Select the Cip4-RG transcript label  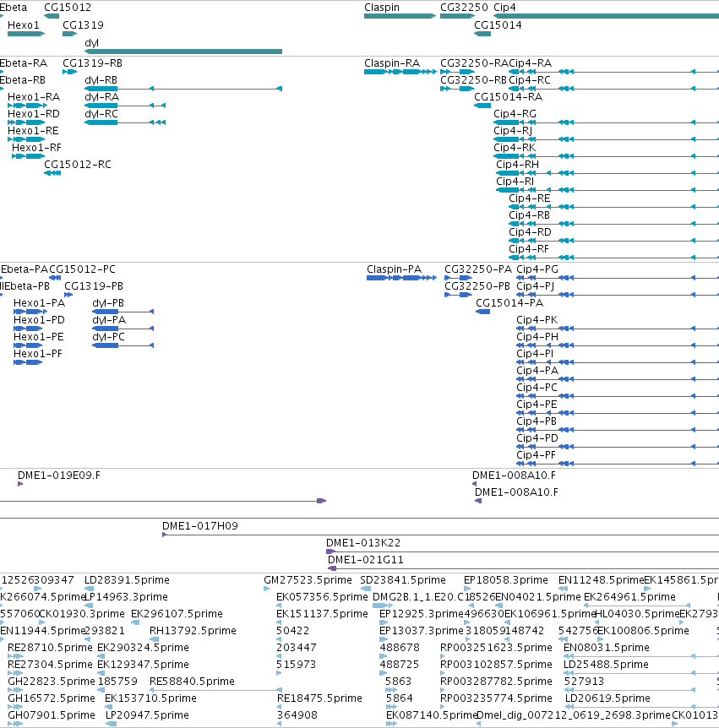(x=515, y=114)
